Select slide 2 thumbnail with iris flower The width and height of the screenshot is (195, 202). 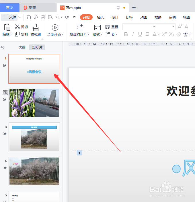34,103
